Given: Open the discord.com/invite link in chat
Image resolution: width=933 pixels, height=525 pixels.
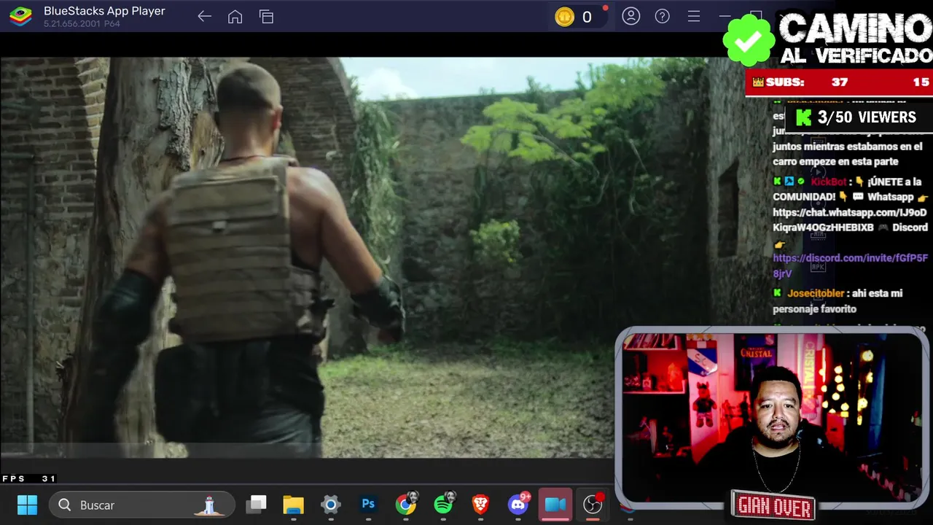Looking at the screenshot, I should (x=850, y=265).
